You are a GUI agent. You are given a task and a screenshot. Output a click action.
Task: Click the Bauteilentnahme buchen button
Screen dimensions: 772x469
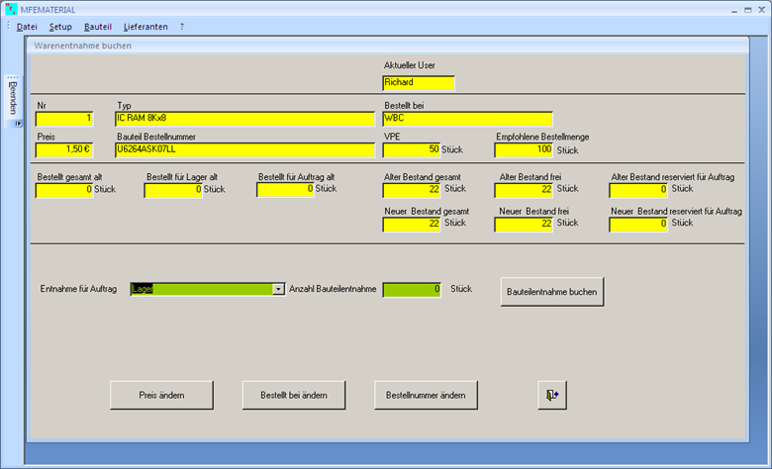pyautogui.click(x=552, y=292)
